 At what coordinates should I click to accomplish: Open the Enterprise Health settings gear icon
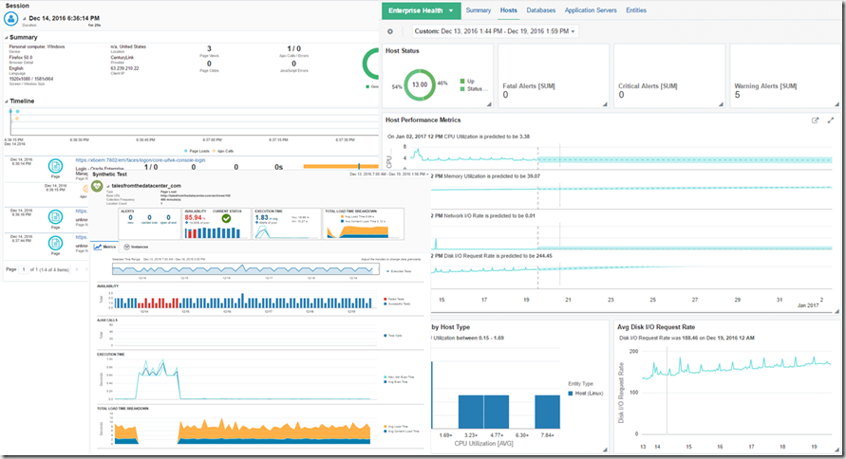pyautogui.click(x=390, y=32)
